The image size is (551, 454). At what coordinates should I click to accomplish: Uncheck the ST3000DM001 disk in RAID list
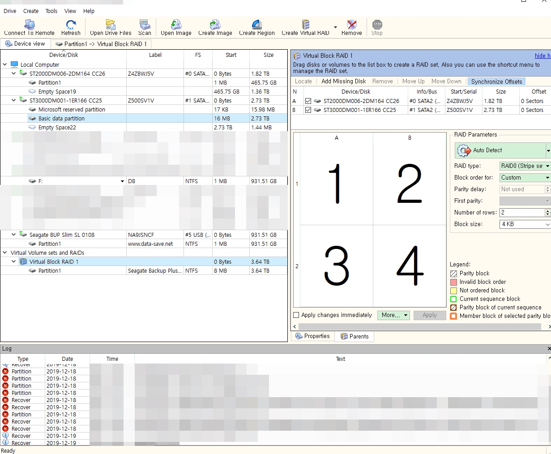pyautogui.click(x=308, y=110)
